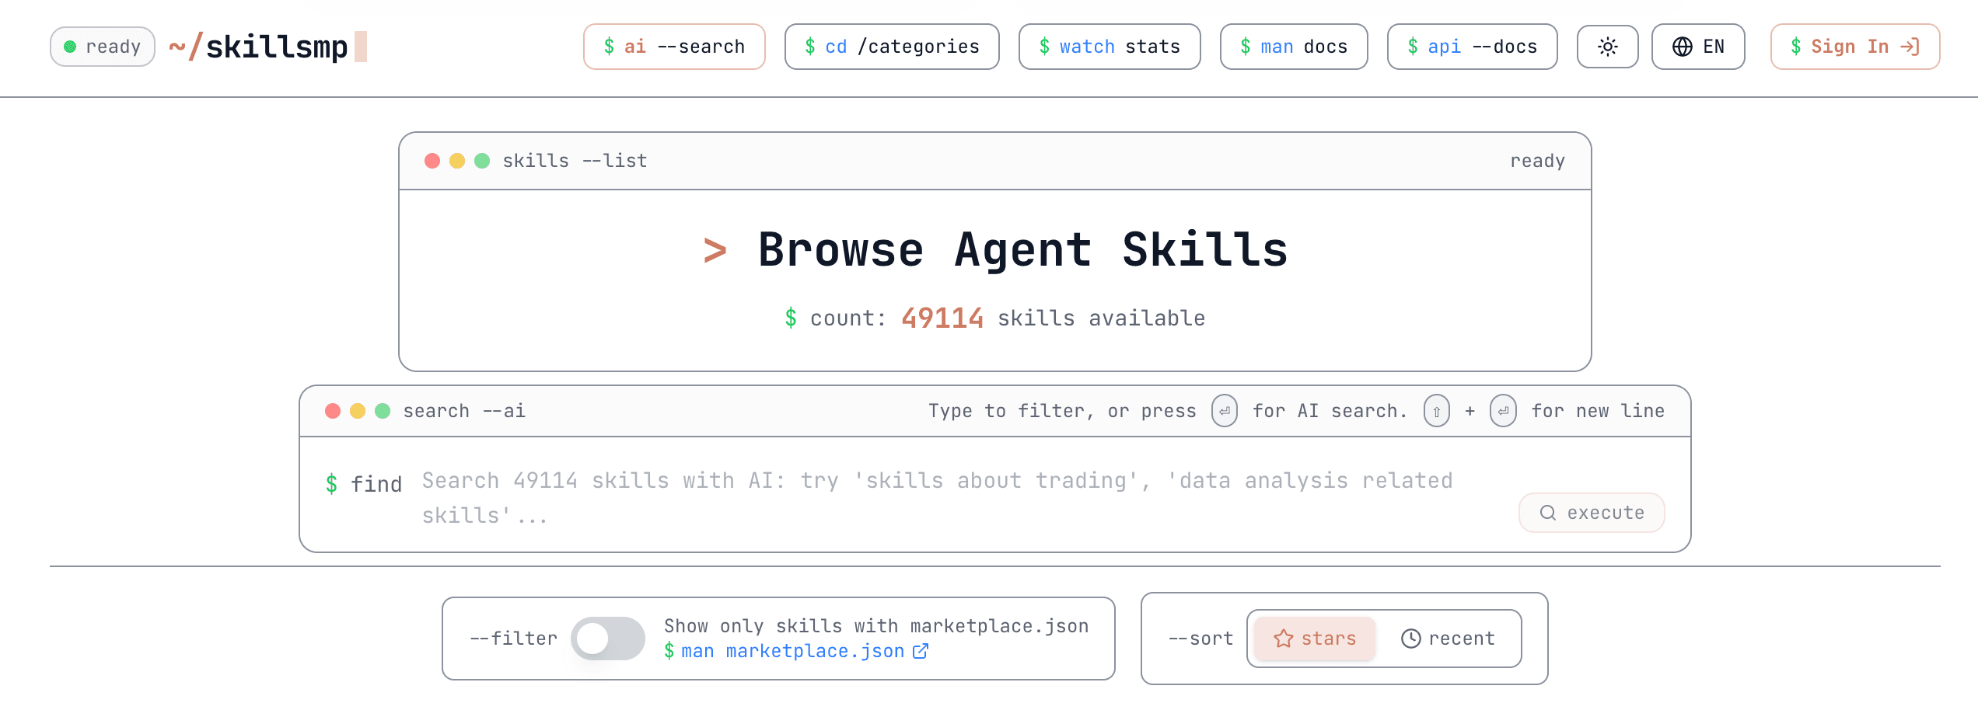Toggle light/dark theme via sun icon
Viewport: 1978px width, 710px height.
1607,47
